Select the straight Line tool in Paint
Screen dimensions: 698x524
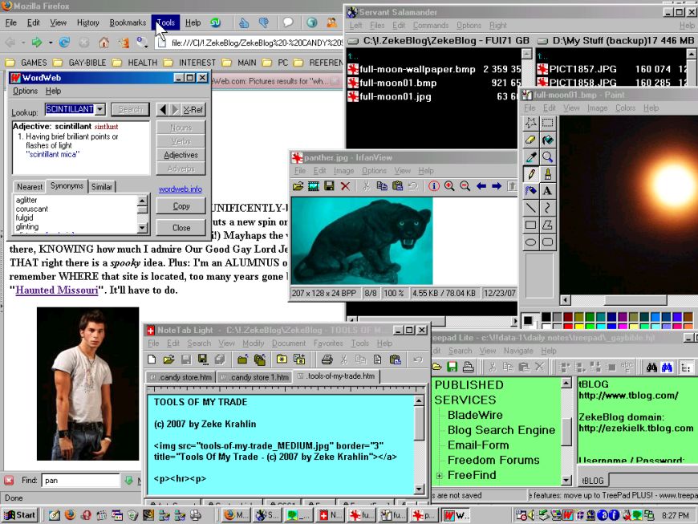pyautogui.click(x=530, y=208)
